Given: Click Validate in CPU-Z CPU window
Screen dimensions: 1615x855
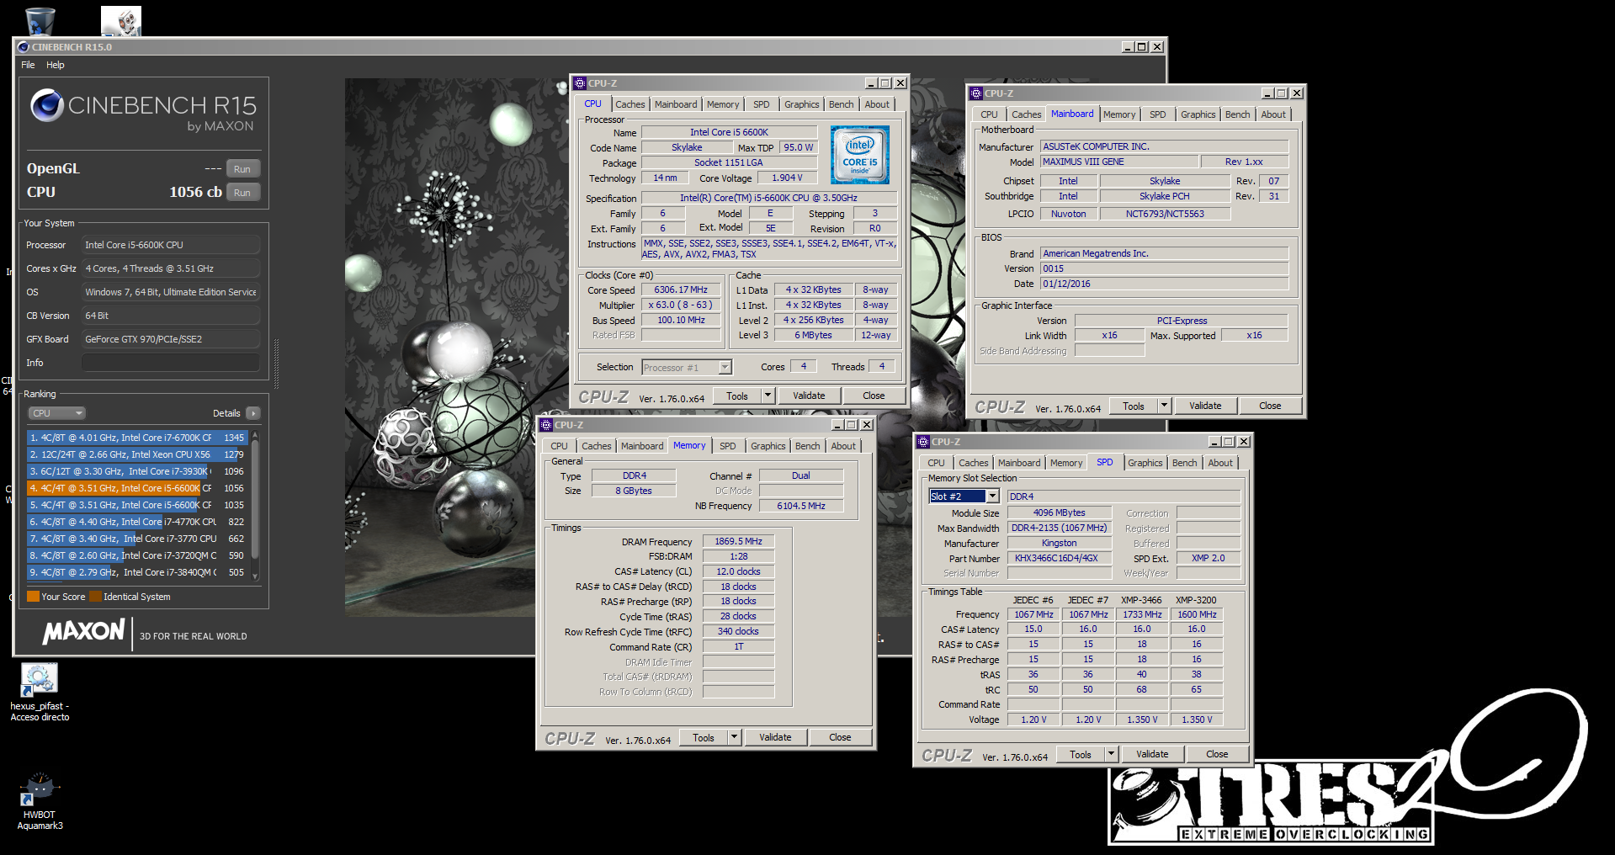Looking at the screenshot, I should [809, 396].
